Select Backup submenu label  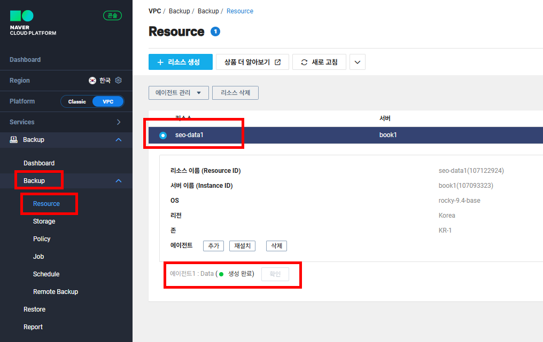(34, 180)
